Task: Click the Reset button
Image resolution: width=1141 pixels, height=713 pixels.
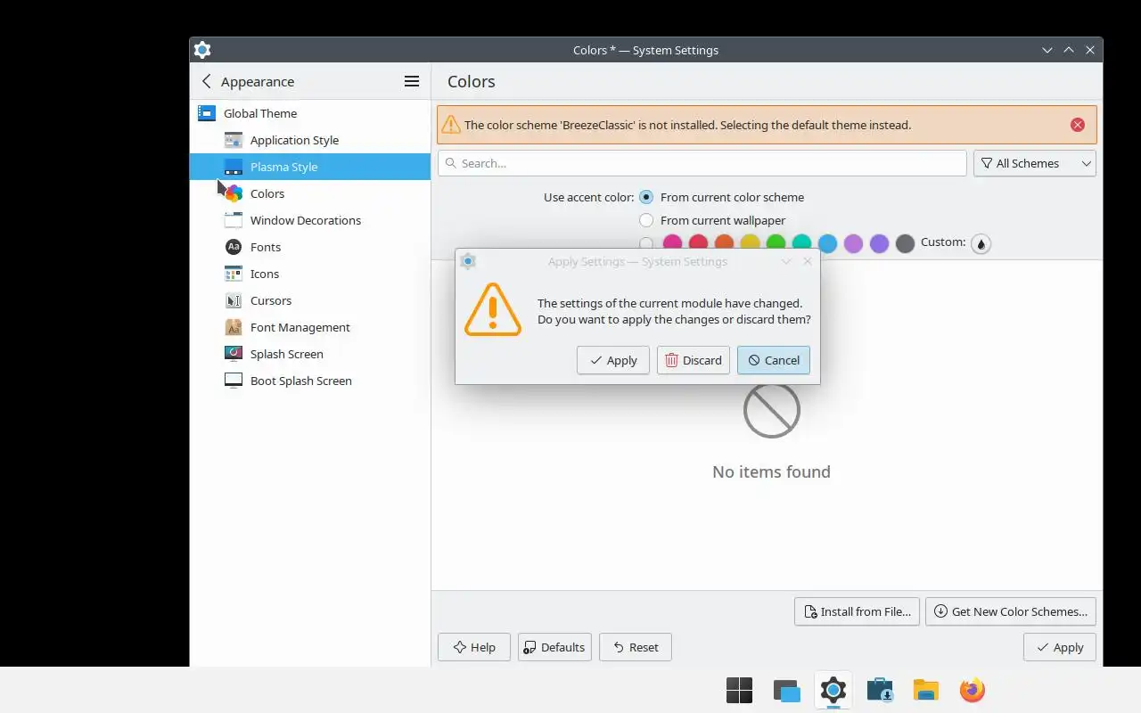Action: (x=636, y=647)
